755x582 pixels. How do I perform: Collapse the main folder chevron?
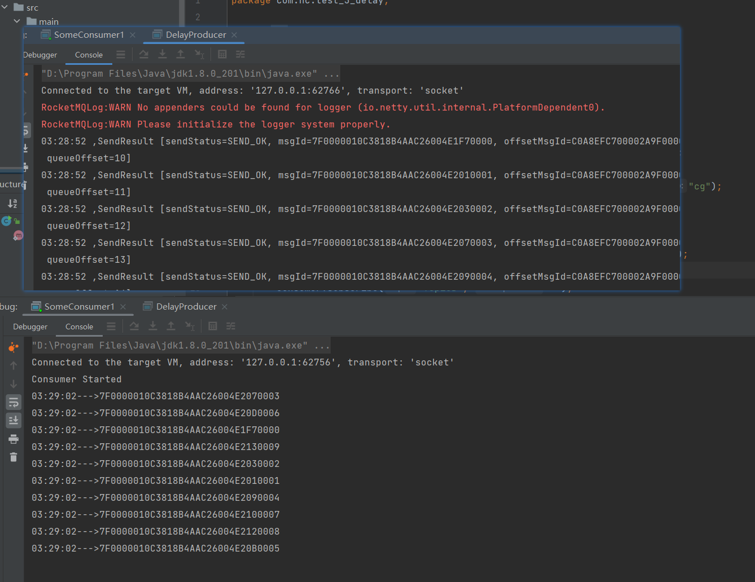coord(17,21)
